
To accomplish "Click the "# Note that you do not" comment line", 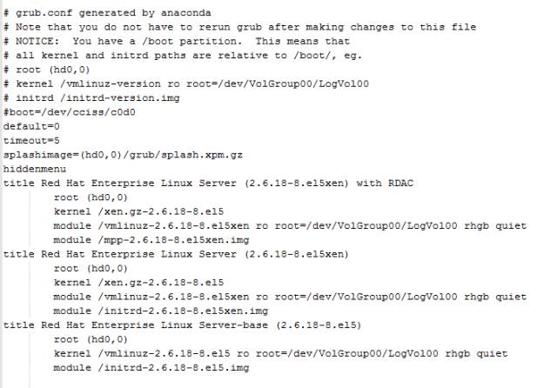I will coord(239,27).
